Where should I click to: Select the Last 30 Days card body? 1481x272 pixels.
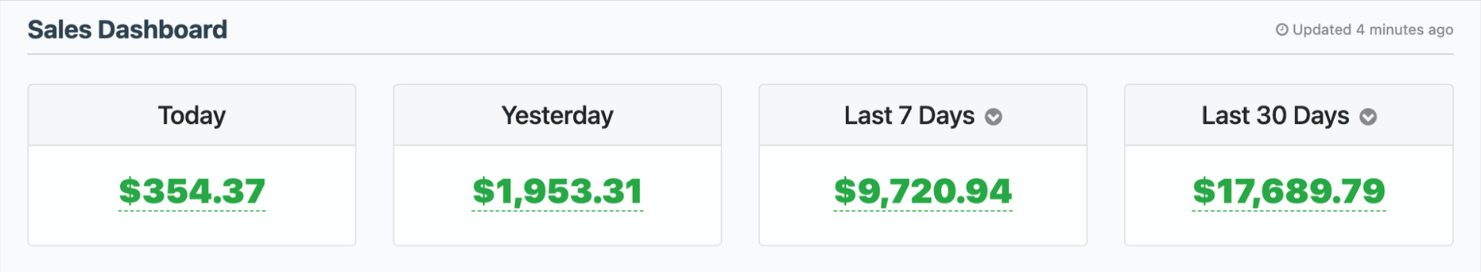1289,195
